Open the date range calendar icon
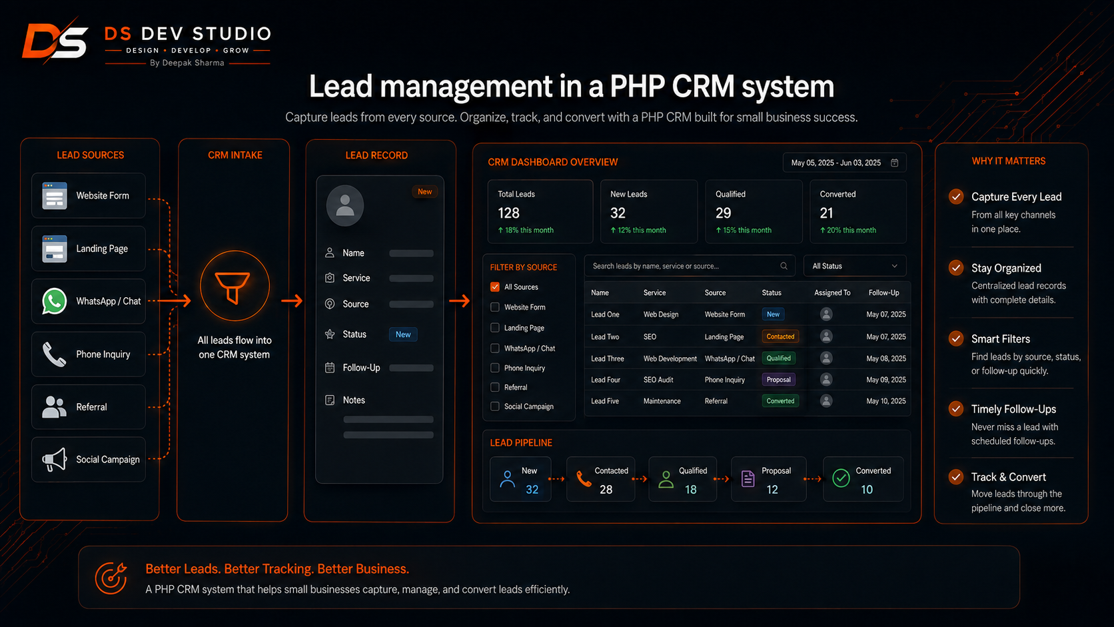This screenshot has height=627, width=1114. coord(894,163)
